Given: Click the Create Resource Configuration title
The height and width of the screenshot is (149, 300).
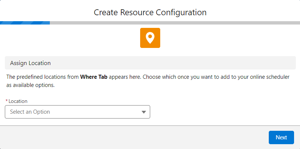Looking at the screenshot, I should 150,12.
